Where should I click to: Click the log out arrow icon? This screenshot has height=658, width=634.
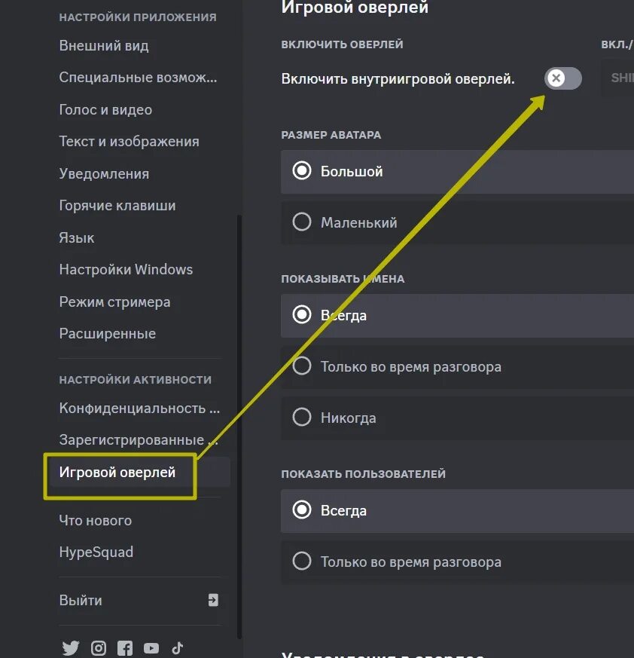pyautogui.click(x=213, y=600)
